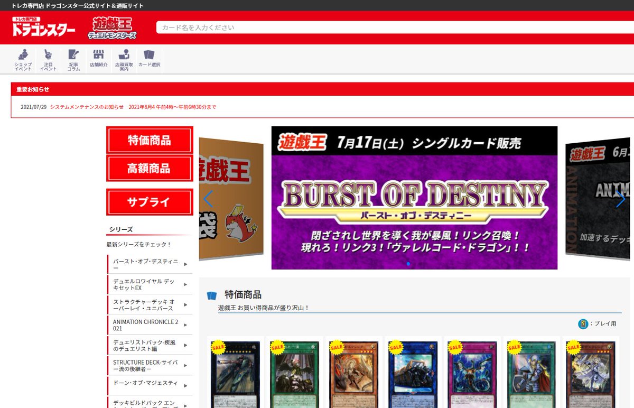The width and height of the screenshot is (634, 408).
Task: Open the 特価商品 red sidebar button
Action: coord(150,140)
